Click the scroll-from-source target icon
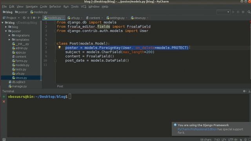 24,18
